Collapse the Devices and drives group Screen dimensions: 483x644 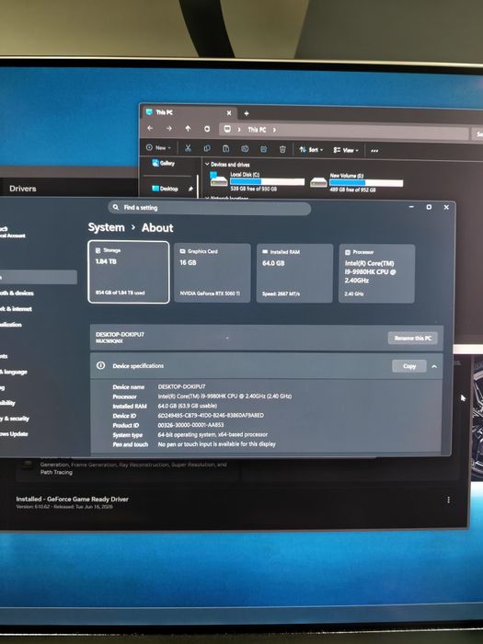pyautogui.click(x=207, y=164)
